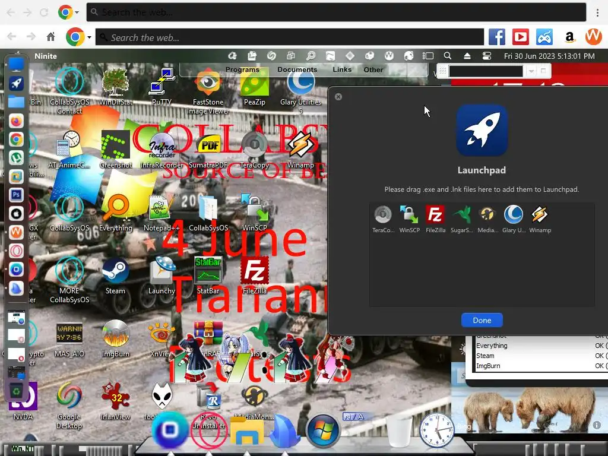Open the dropdown arrow beside the black input box
Viewport: 608px width, 456px height.
531,71
